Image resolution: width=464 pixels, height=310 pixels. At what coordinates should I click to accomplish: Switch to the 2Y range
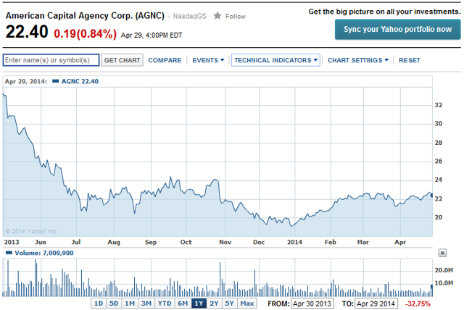pyautogui.click(x=215, y=303)
